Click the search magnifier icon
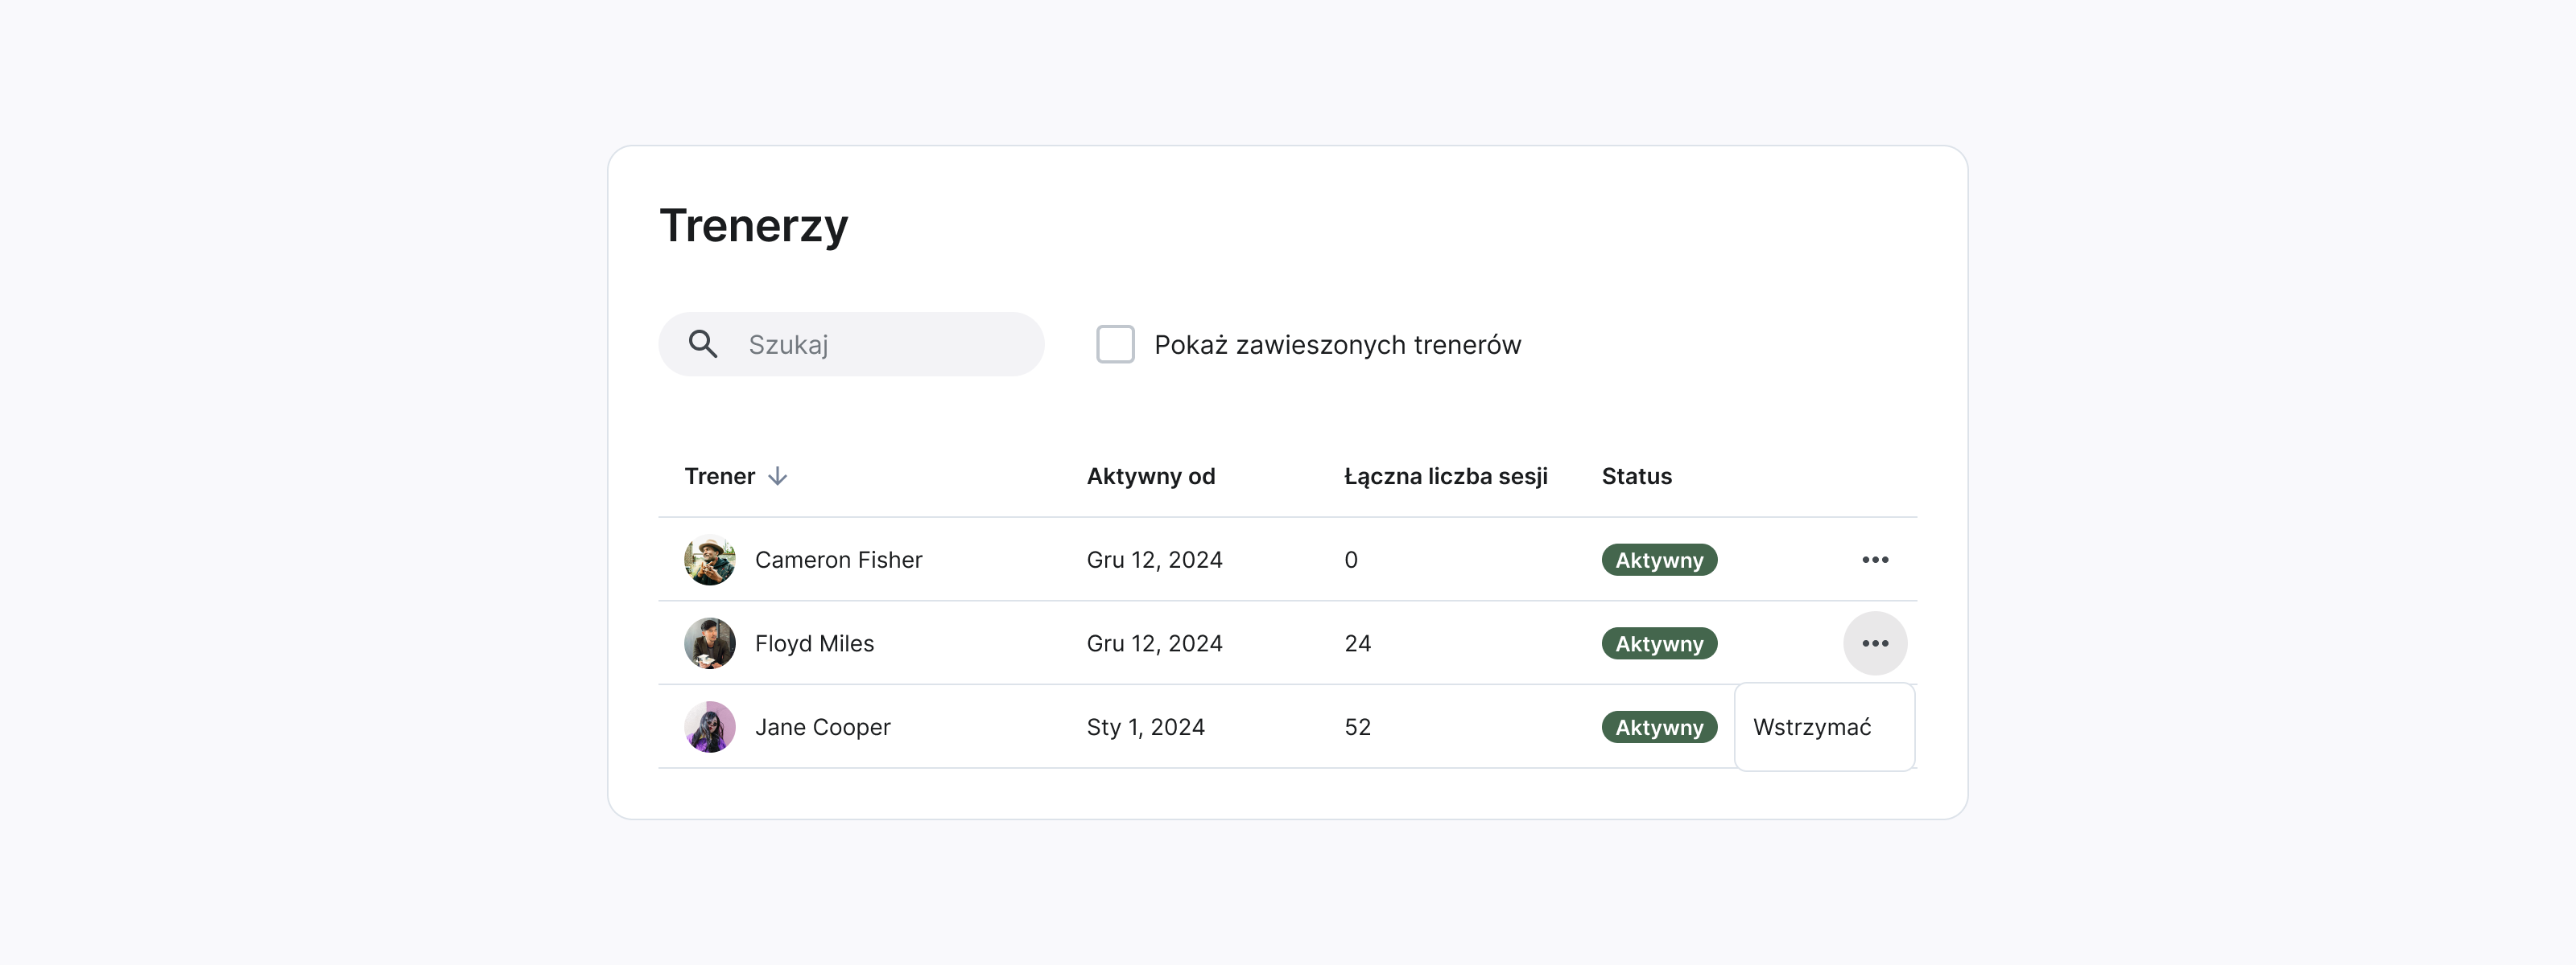 pos(703,345)
